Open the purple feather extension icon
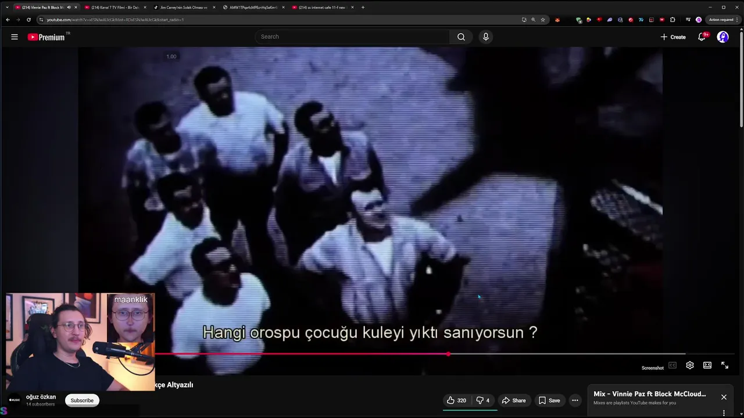This screenshot has height=418, width=744. tap(610, 20)
